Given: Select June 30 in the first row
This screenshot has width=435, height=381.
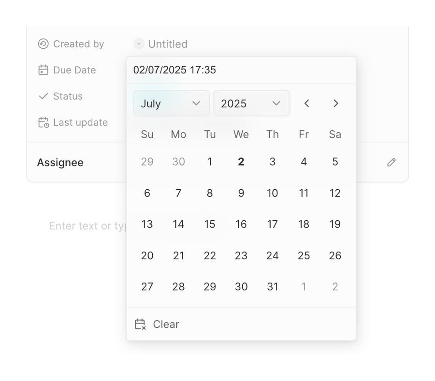Looking at the screenshot, I should tap(178, 162).
